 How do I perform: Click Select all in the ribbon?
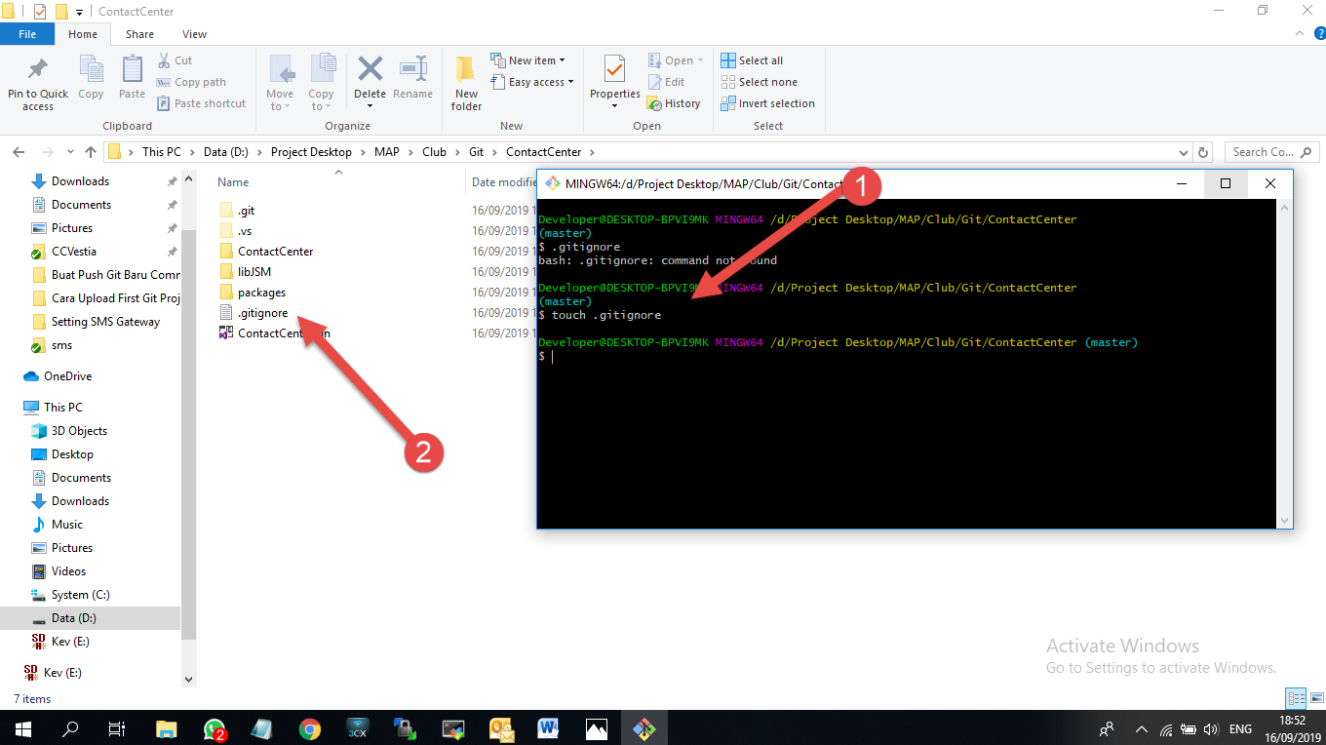click(x=752, y=60)
